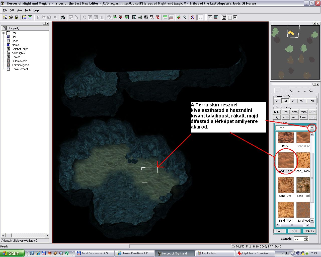Viewport: 321px width, 257px height.
Task: Click the dig terraforming button
Action: [276, 117]
